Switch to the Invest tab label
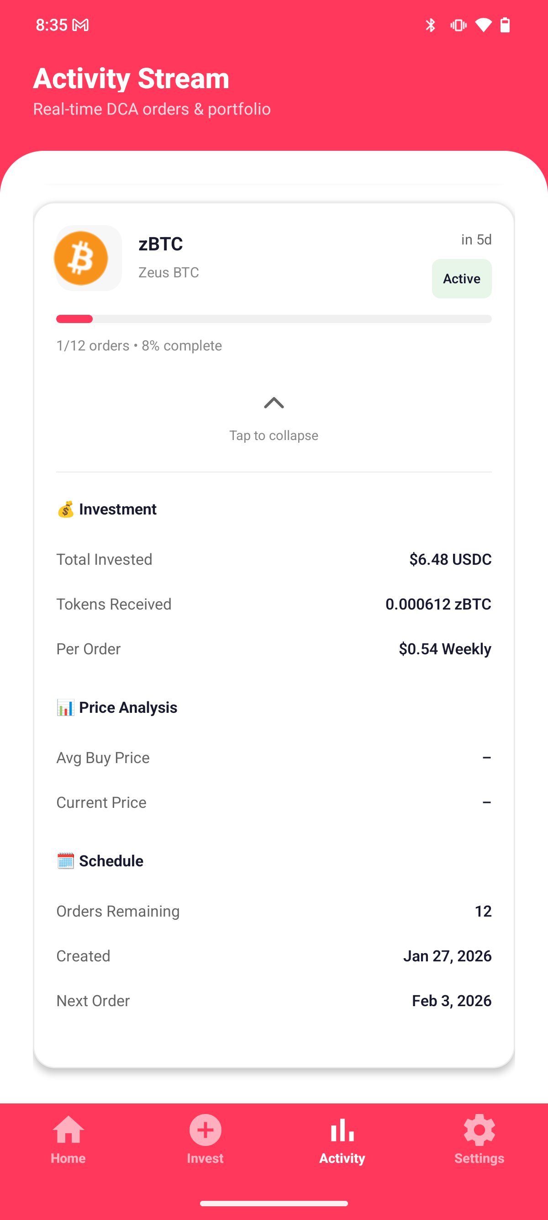The height and width of the screenshot is (1220, 548). (x=205, y=1158)
